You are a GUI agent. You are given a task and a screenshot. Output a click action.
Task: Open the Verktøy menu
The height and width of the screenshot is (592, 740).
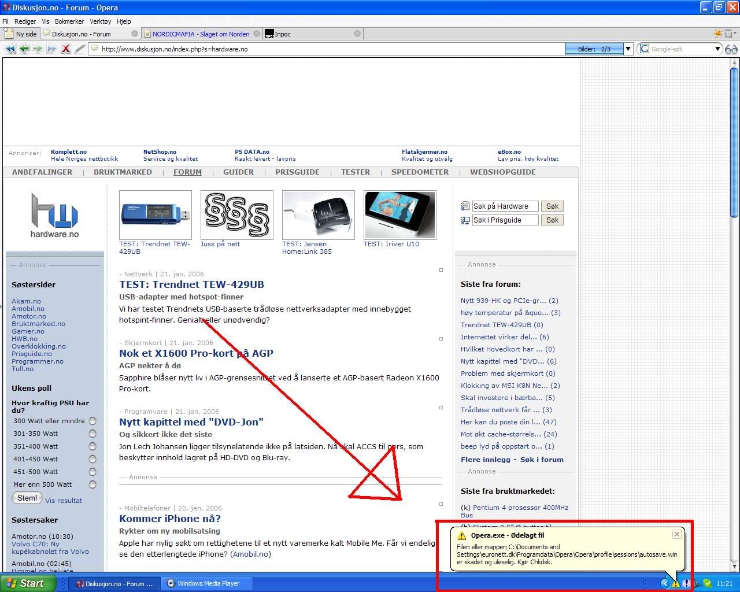101,21
